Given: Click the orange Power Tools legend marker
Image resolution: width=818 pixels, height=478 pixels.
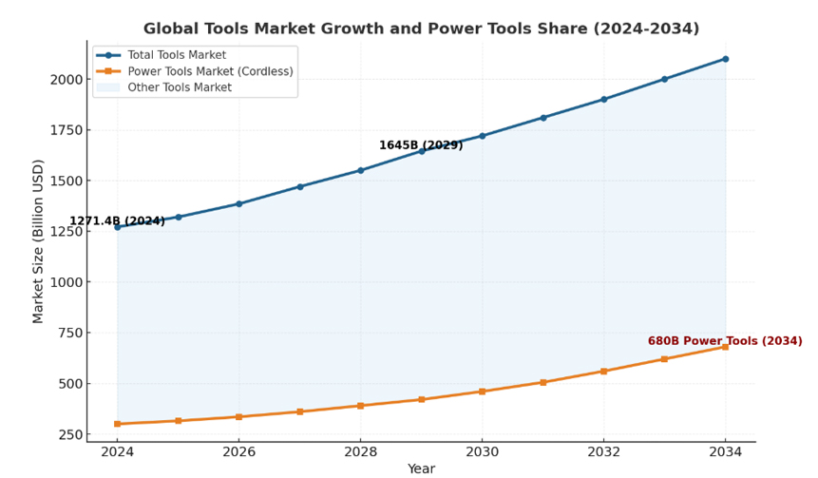Looking at the screenshot, I should click(109, 71).
